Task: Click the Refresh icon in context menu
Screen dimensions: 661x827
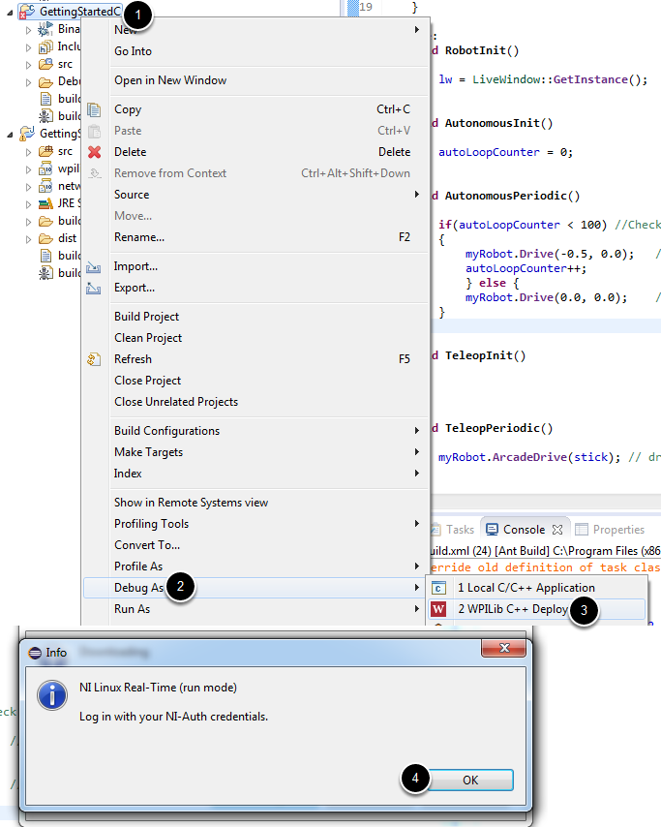Action: point(94,359)
